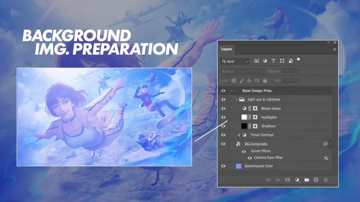Click the lock all padlock icon
This screenshot has width=360, height=202.
[x=265, y=81]
